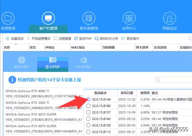Click the 591.44 NV修复 note cell
Screen dimensions: 192x136
tap(172, 99)
